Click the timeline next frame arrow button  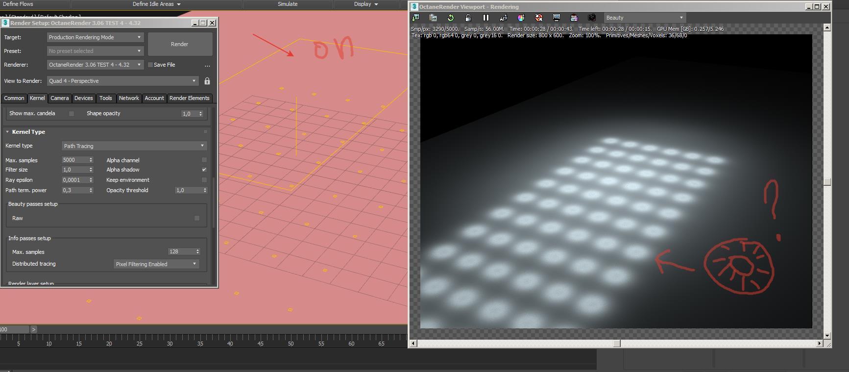(x=33, y=329)
